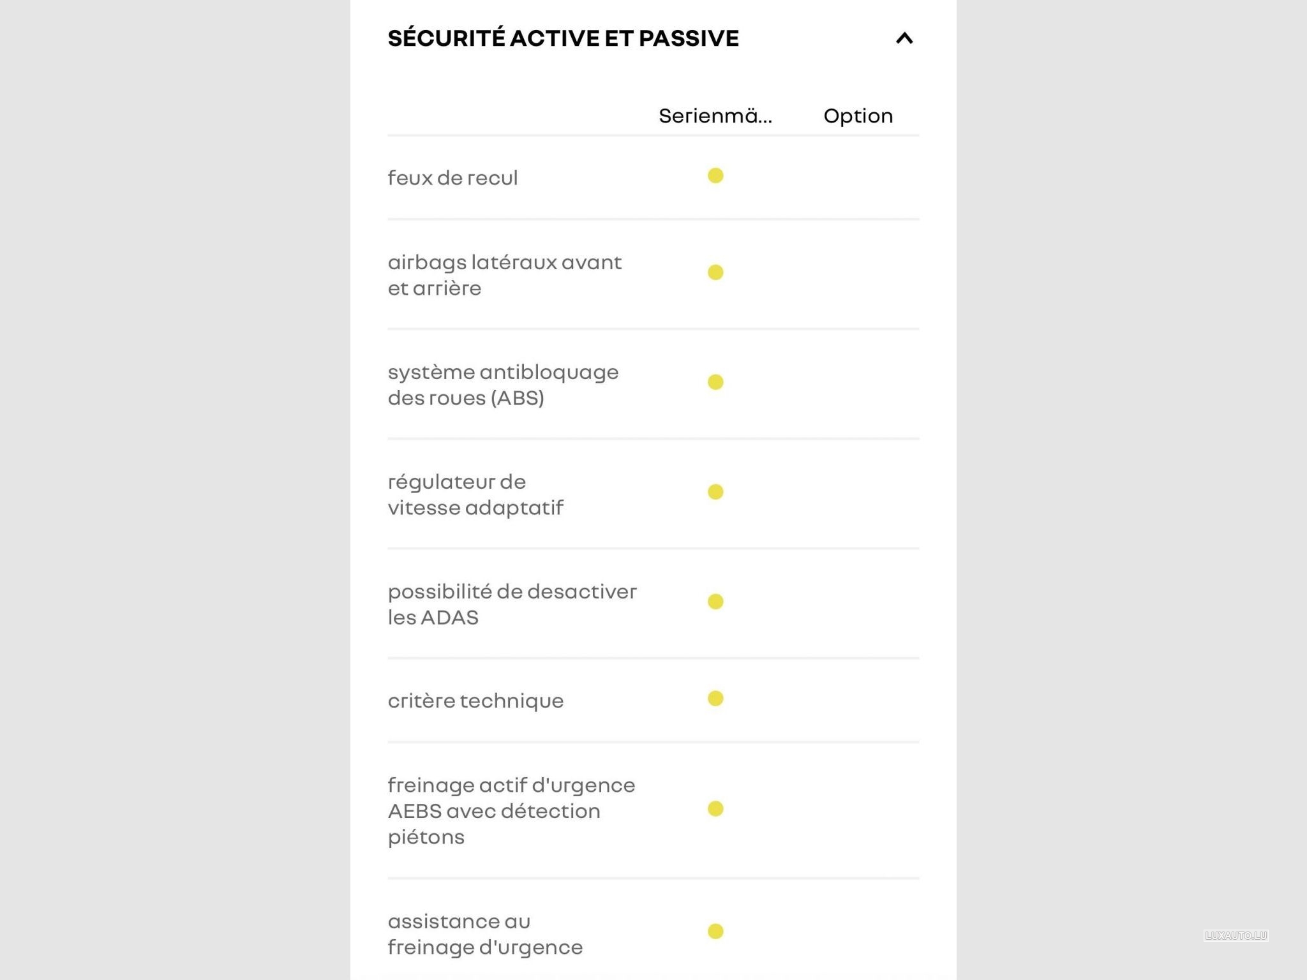Click the yellow dot for feux de recul
The width and height of the screenshot is (1307, 980).
[x=715, y=175]
